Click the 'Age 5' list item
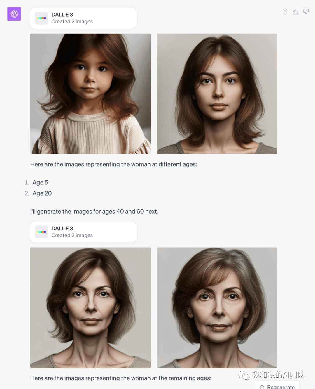 point(40,183)
